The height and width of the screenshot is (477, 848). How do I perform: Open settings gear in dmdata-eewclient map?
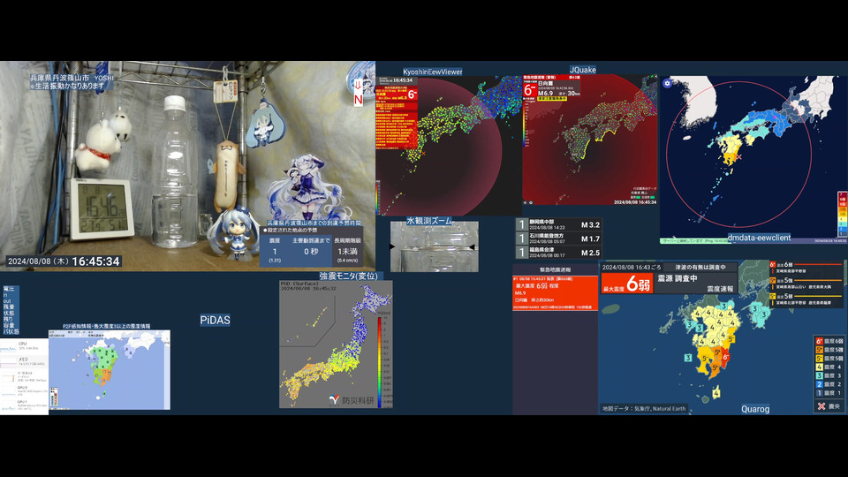pyautogui.click(x=668, y=83)
